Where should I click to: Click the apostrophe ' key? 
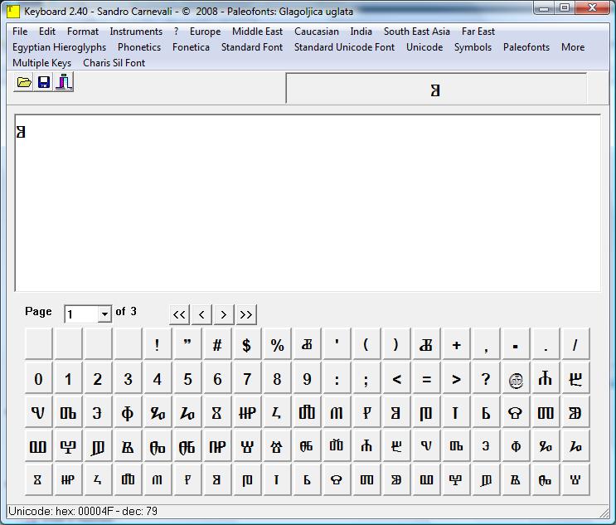337,345
